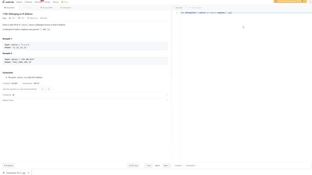Open Contest in top navigation
312x175 pixels.
point(47,2)
